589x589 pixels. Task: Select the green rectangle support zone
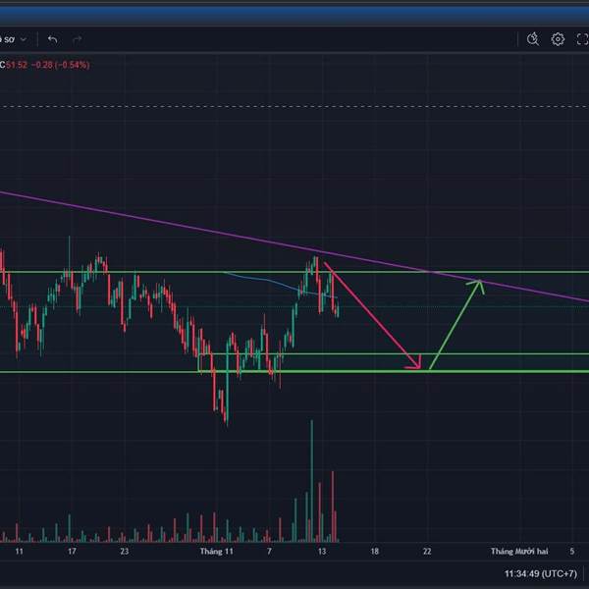[x=395, y=362]
